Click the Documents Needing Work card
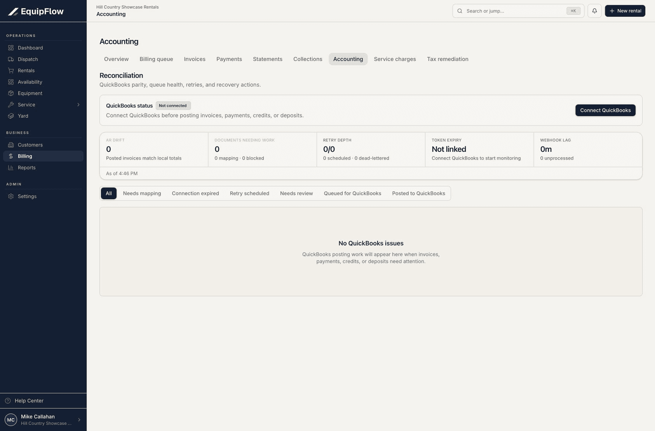The height and width of the screenshot is (431, 655). coord(263,149)
